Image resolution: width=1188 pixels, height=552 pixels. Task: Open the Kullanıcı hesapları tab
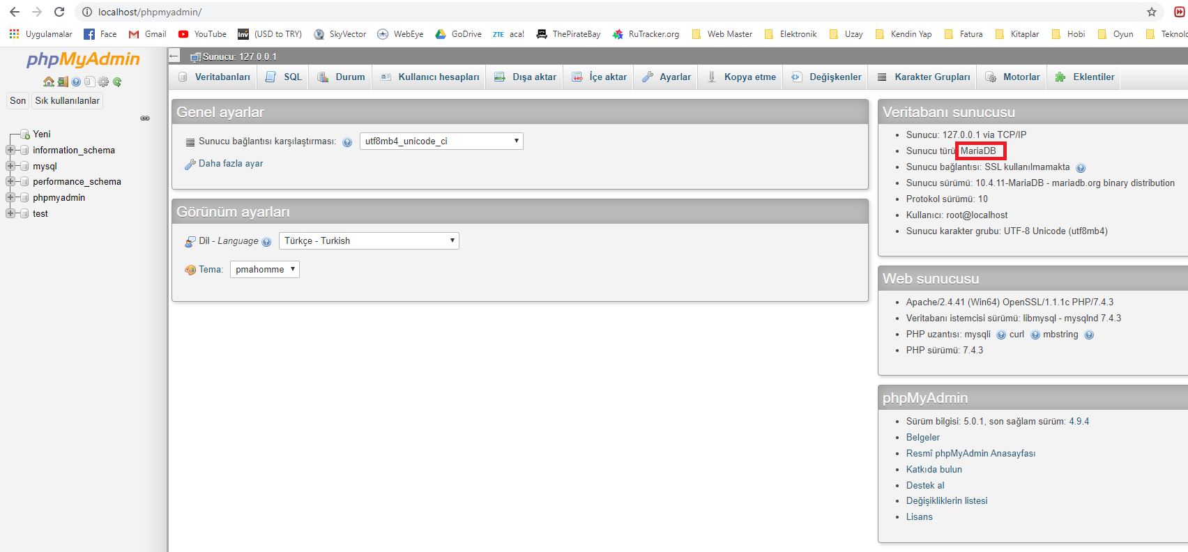(429, 77)
